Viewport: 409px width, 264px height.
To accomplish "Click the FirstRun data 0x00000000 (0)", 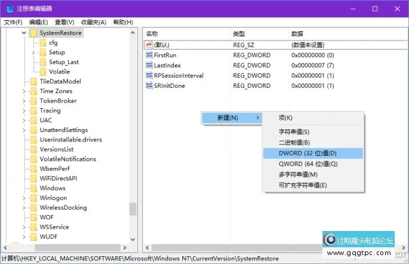I will (313, 55).
